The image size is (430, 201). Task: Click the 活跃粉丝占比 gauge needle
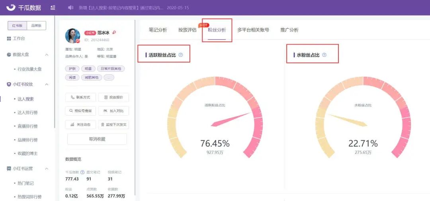231,120
